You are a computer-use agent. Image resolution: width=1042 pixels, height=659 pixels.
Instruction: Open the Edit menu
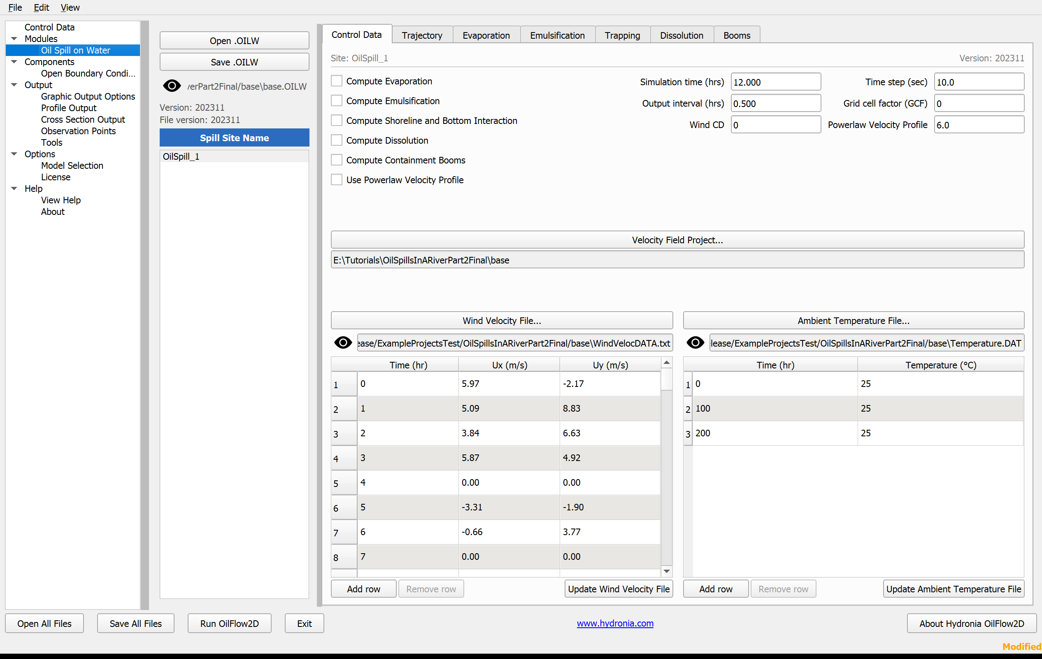tap(41, 7)
